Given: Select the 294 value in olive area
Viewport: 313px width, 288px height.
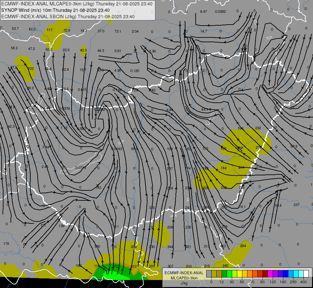Looking at the screenshot, I should [243, 246].
